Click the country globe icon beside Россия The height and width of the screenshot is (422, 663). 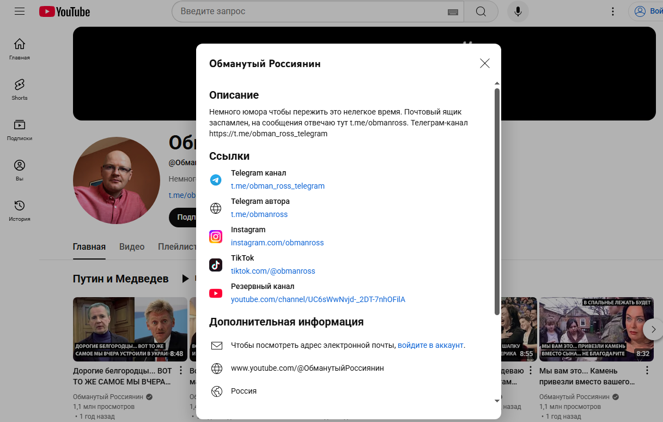(217, 391)
